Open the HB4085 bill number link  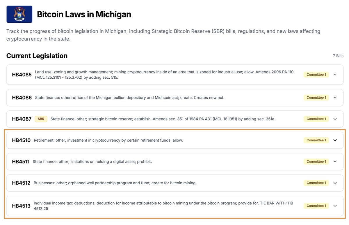tap(22, 75)
